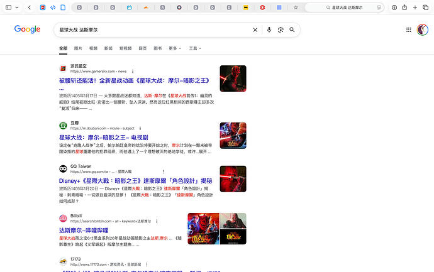Open options menu for 豆瓣 result
This screenshot has width=434, height=272.
coord(140,128)
